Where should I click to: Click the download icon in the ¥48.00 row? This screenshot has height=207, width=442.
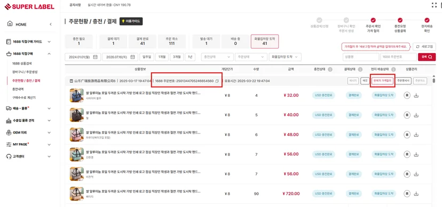pyautogui.click(x=416, y=135)
